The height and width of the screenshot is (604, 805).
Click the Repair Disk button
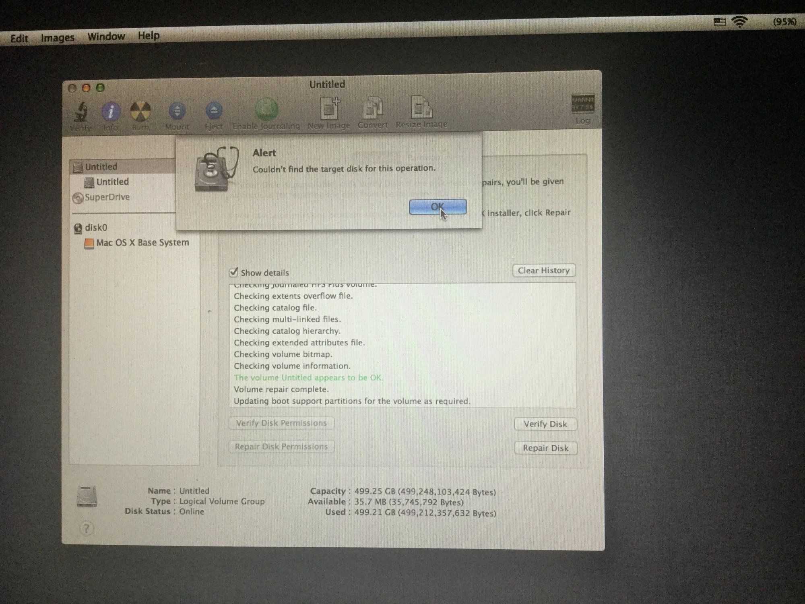pos(545,448)
